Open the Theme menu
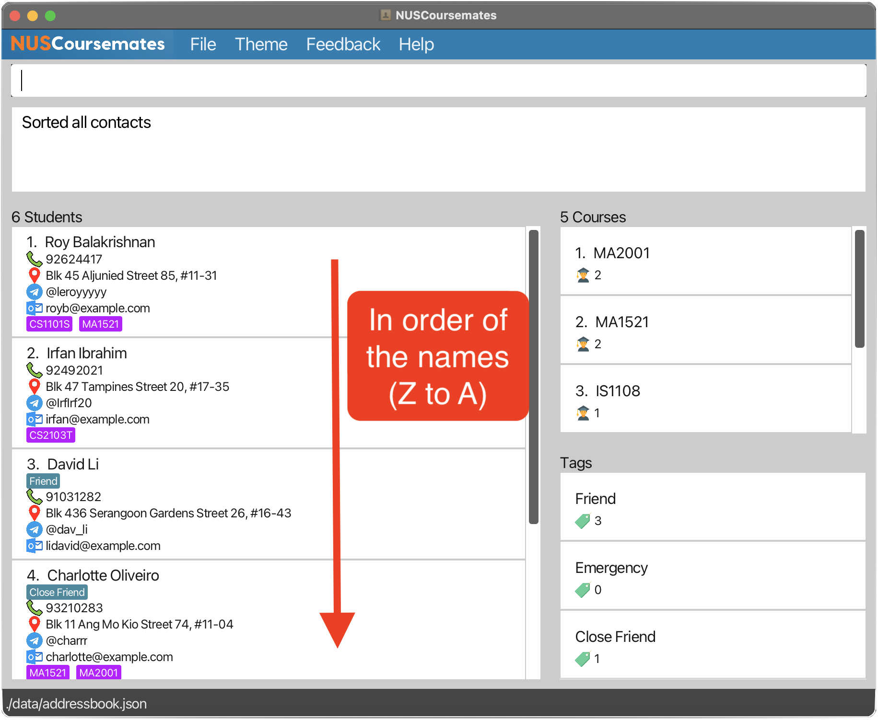 pyautogui.click(x=261, y=45)
